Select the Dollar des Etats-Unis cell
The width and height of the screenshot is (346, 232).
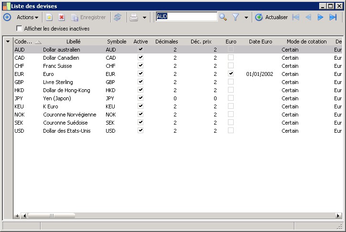click(66, 131)
